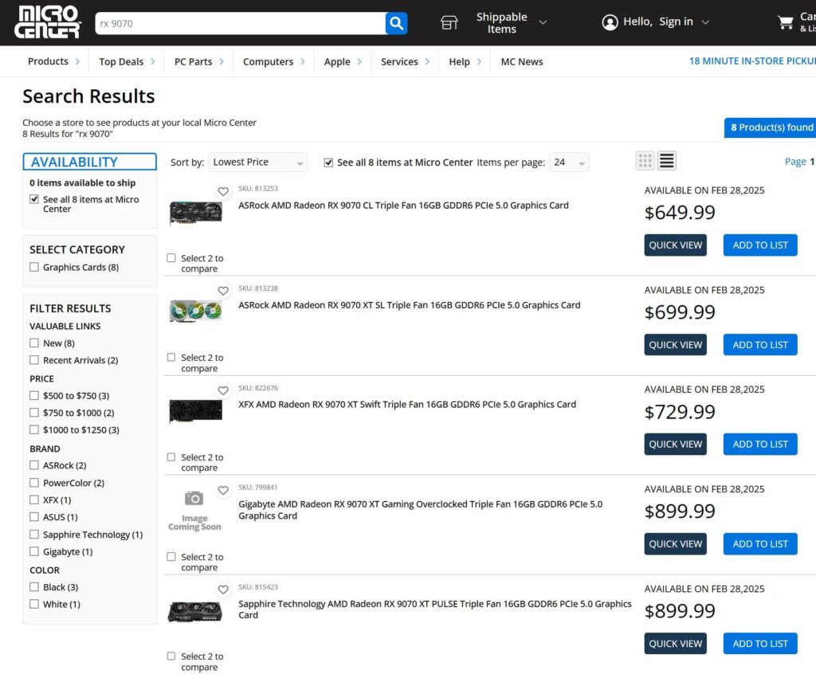Image resolution: width=816 pixels, height=674 pixels.
Task: Click Add to List for the $649.99 ASRock card
Action: coord(760,245)
